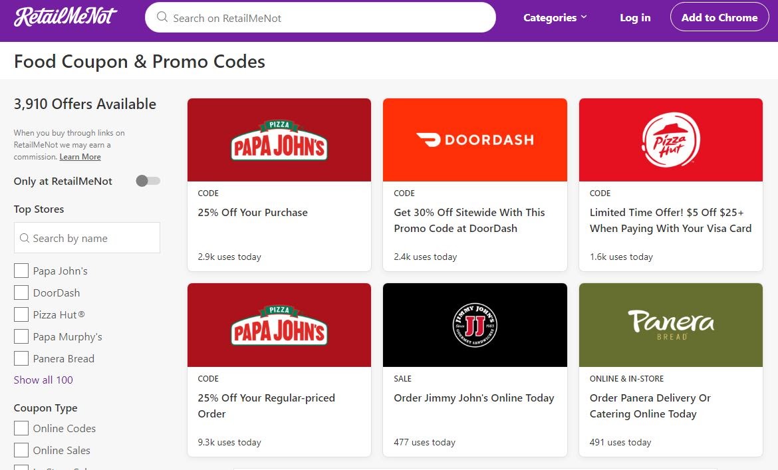The image size is (778, 470).
Task: Click the Jimmy John's logo tile
Action: (x=474, y=324)
